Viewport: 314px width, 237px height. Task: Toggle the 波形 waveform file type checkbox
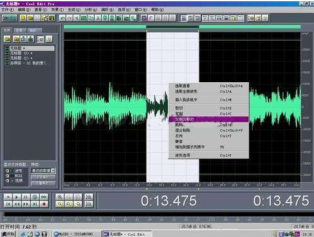coord(7,171)
